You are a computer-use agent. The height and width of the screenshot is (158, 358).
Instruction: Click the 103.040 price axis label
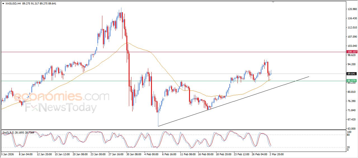352,46
